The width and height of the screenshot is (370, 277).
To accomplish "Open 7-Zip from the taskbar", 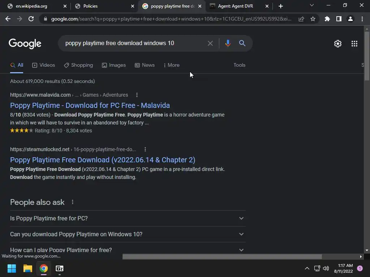I will click(60, 268).
